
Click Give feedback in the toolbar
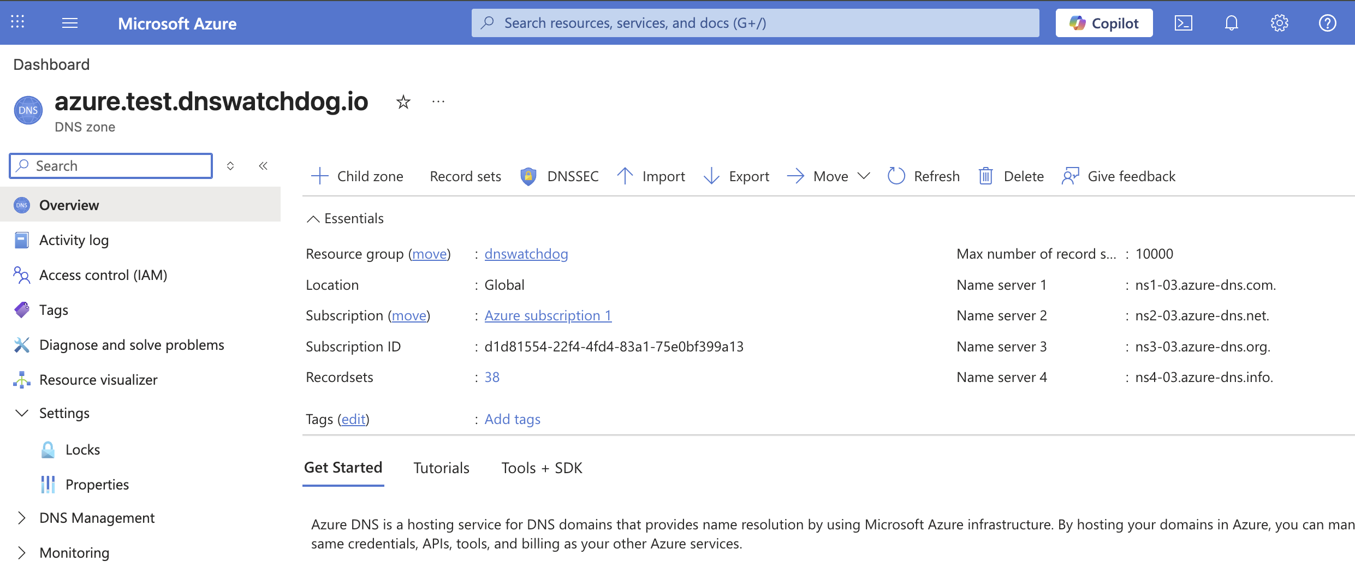point(1119,176)
